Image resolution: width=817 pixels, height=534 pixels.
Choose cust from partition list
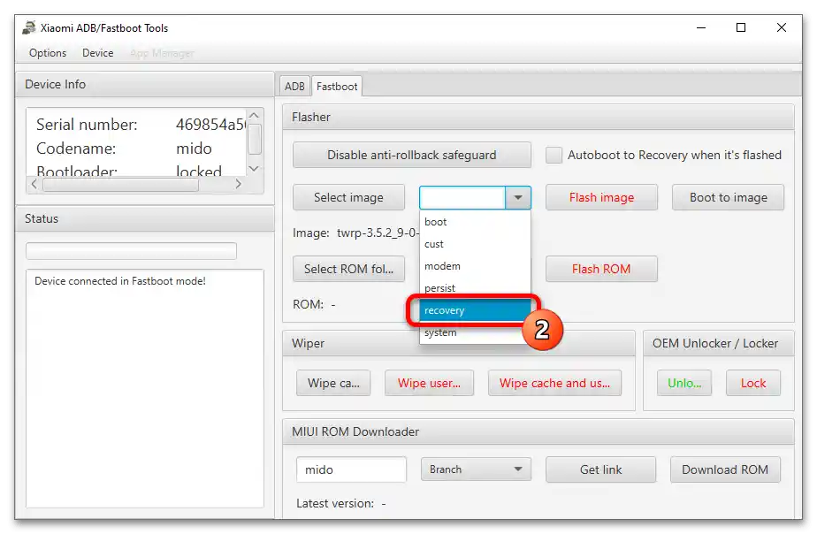pyautogui.click(x=475, y=244)
